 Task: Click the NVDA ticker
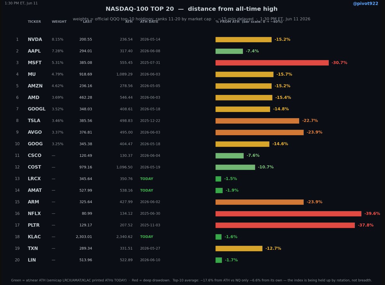pyautogui.click(x=35, y=39)
